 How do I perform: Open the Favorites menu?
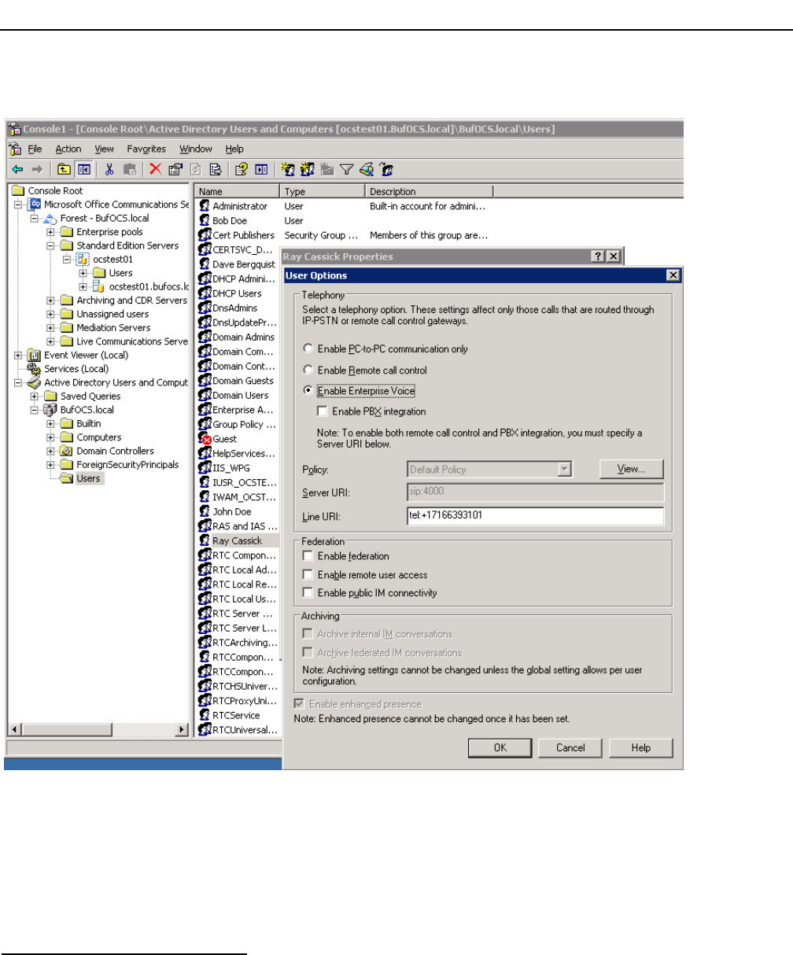146,149
